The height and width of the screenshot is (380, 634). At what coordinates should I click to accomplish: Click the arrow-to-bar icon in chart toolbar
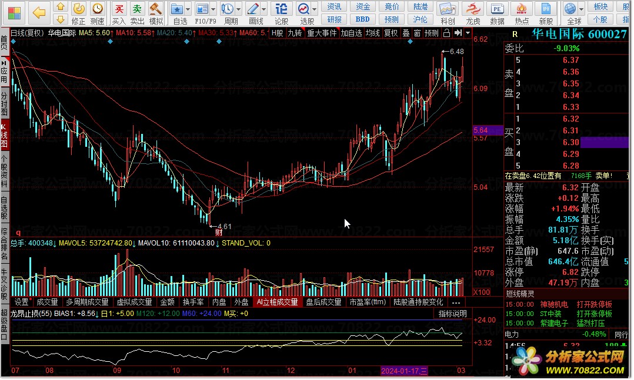[x=458, y=33]
